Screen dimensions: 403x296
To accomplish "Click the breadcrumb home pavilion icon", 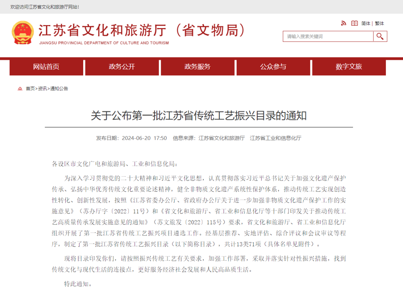I will (x=20, y=89).
